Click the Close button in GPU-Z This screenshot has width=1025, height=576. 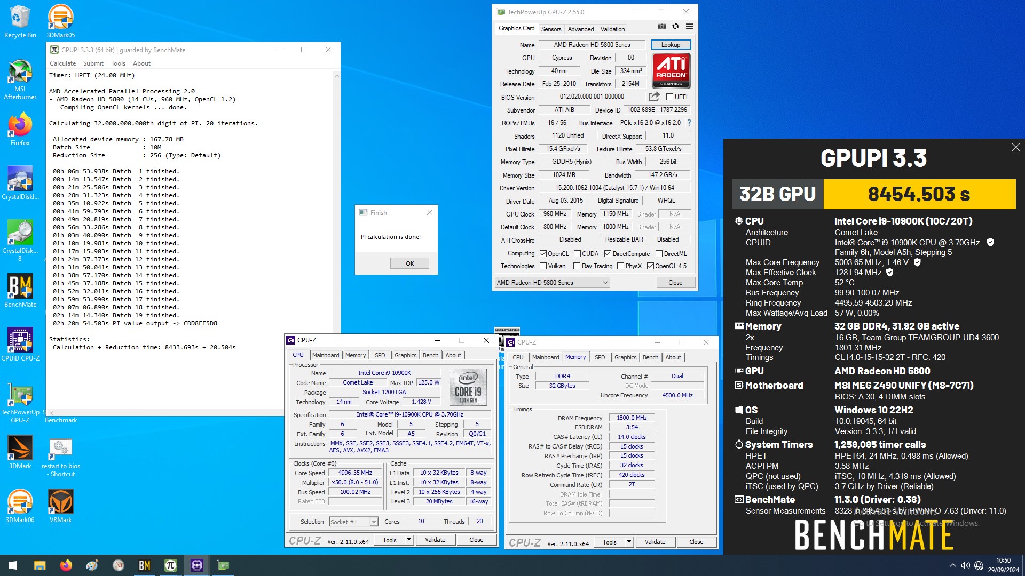pos(675,283)
